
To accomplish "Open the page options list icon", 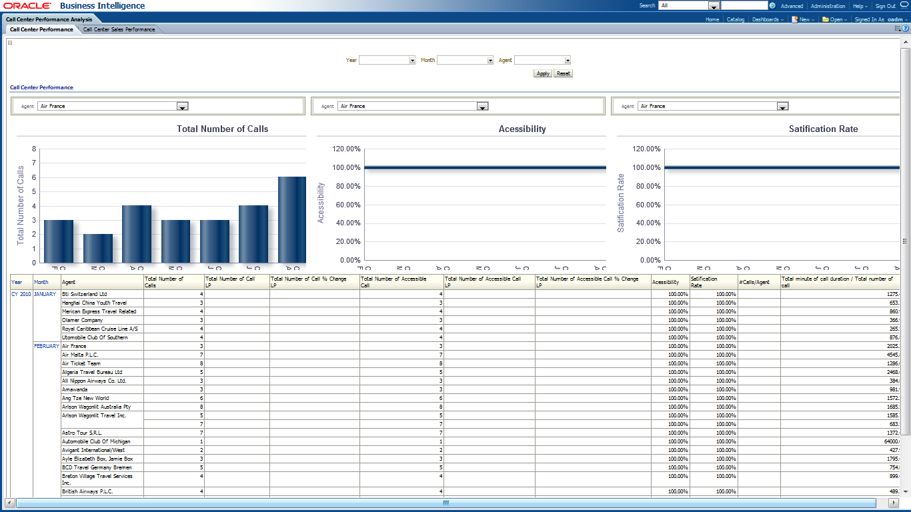I will 898,29.
